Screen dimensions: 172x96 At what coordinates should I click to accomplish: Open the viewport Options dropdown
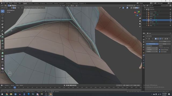pos(139,6)
